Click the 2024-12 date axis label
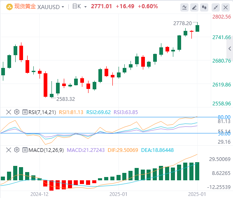 point(40,194)
